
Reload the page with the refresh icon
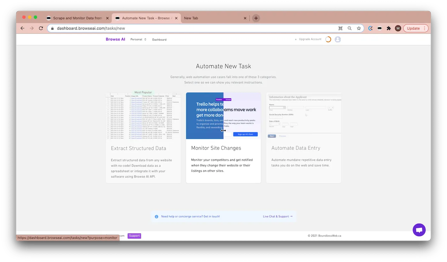[41, 28]
